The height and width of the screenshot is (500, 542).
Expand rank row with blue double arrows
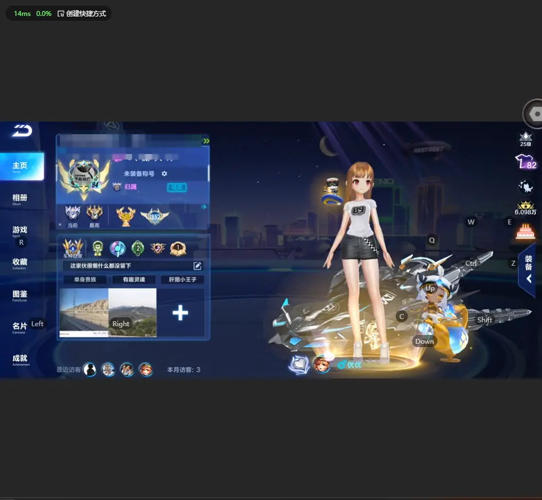click(x=204, y=207)
